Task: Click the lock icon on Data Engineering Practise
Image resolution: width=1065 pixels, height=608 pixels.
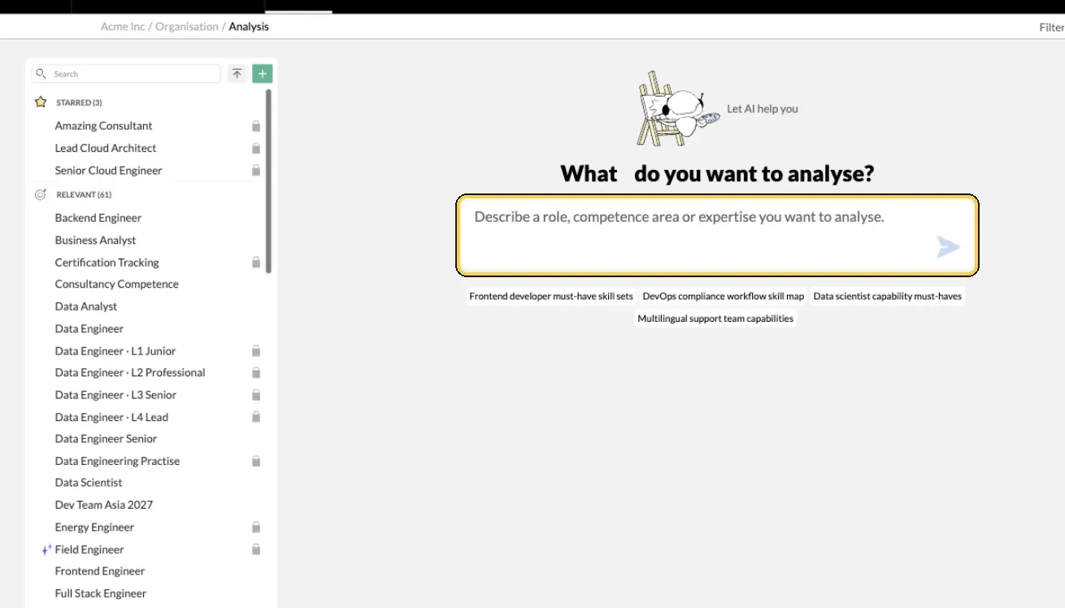Action: tap(256, 461)
